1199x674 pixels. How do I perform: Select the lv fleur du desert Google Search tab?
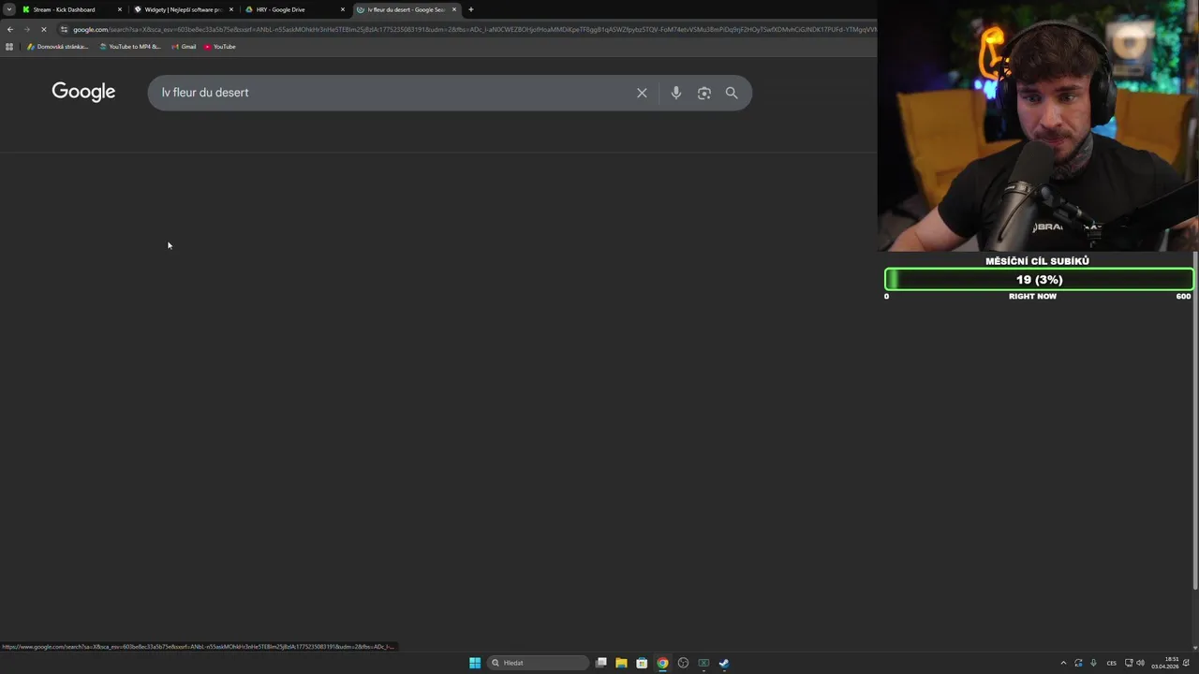(x=406, y=9)
